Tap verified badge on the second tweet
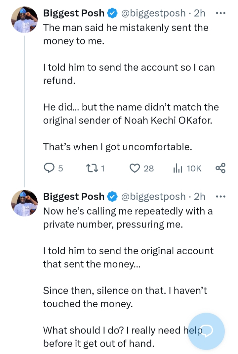 click(113, 196)
